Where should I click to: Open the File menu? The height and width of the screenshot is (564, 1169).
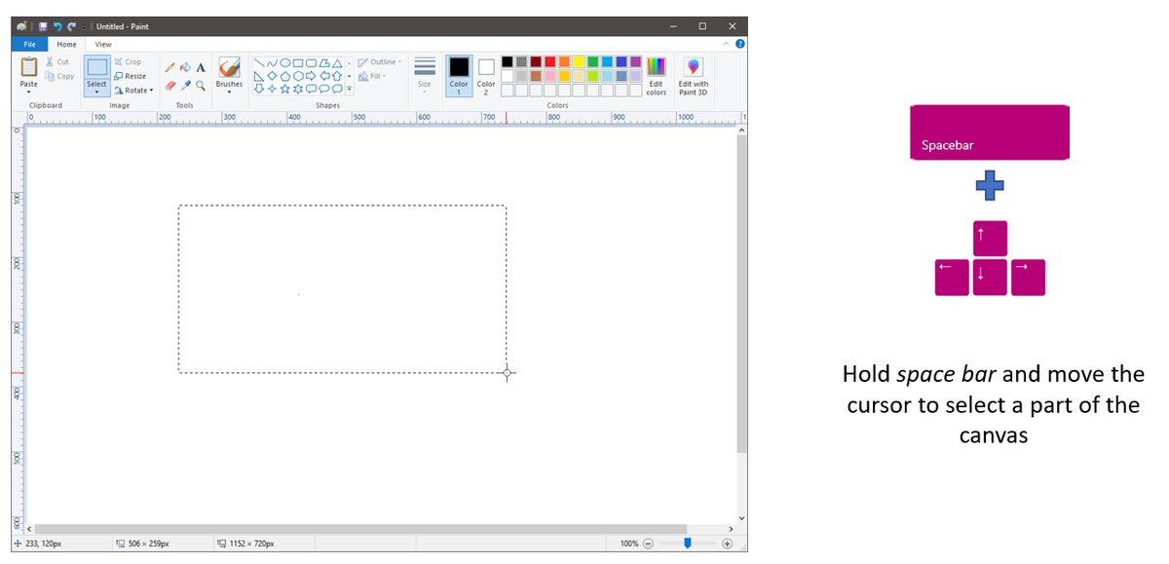(x=29, y=44)
